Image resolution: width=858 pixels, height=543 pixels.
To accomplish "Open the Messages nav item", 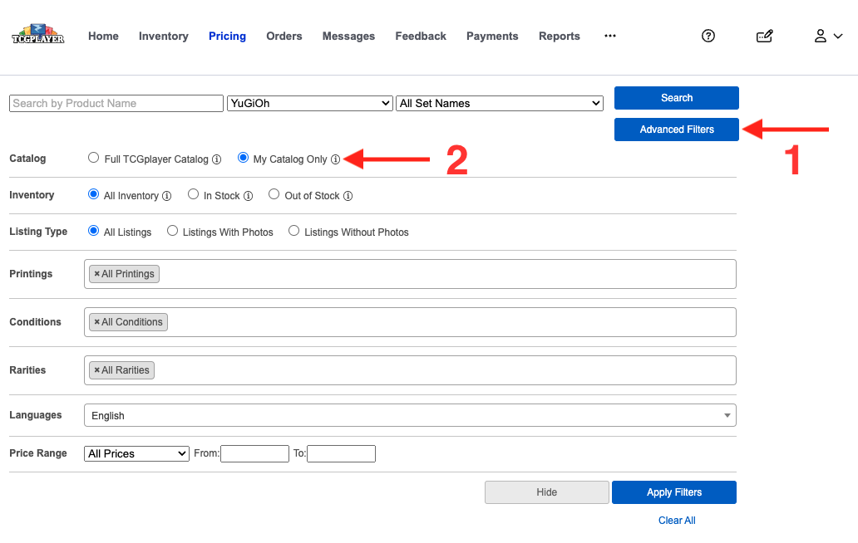I will (x=348, y=36).
